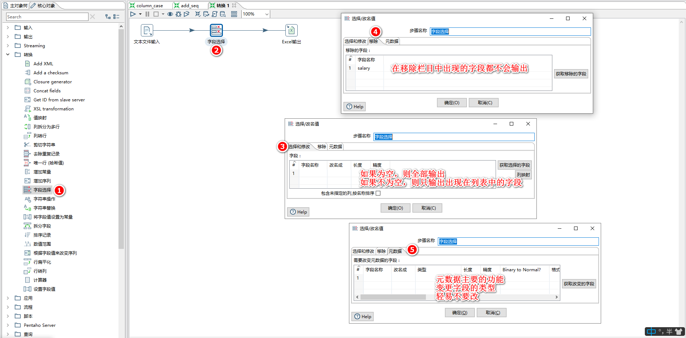Viewport: 686px width, 338px height.
Task: Select the Excel输出 step on canvas
Action: pyautogui.click(x=292, y=30)
